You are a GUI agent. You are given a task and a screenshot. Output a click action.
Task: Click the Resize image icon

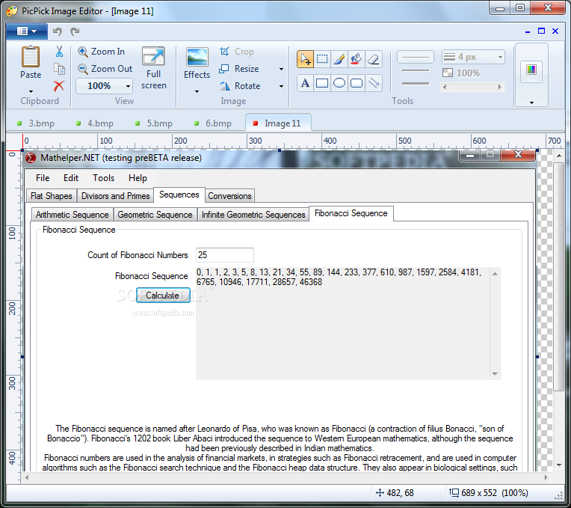pyautogui.click(x=224, y=69)
